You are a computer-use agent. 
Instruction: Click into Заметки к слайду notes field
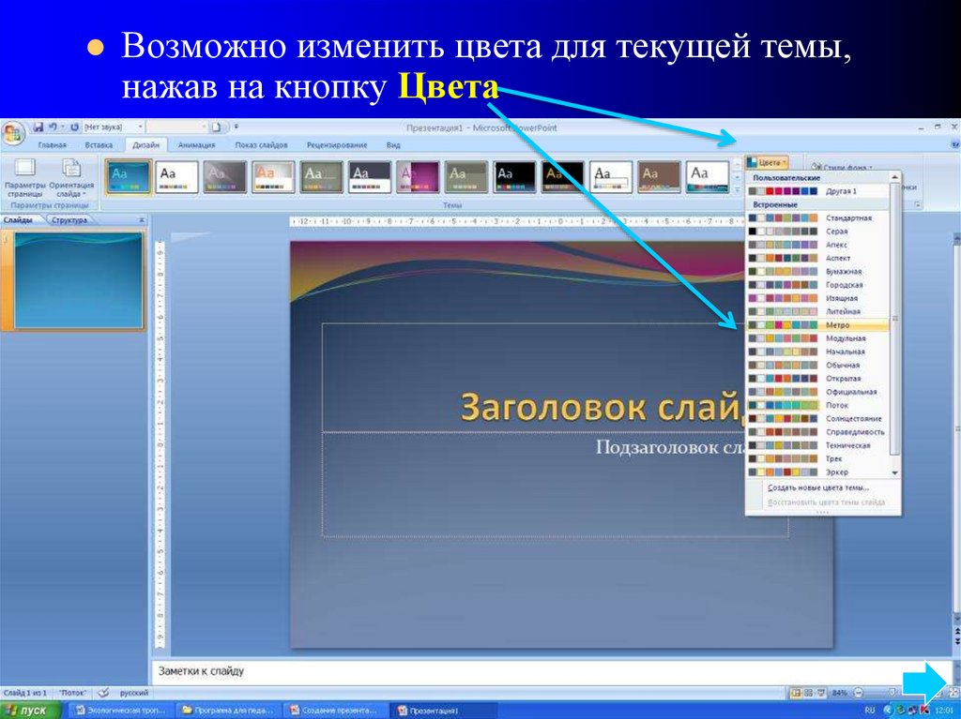pos(469,671)
